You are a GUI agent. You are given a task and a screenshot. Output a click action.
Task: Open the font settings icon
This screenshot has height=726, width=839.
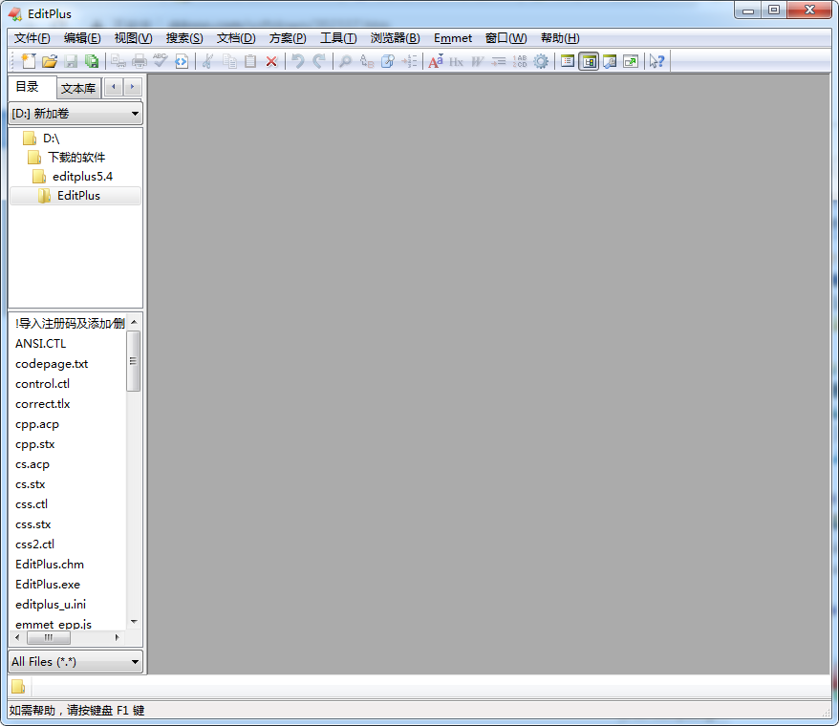[435, 61]
